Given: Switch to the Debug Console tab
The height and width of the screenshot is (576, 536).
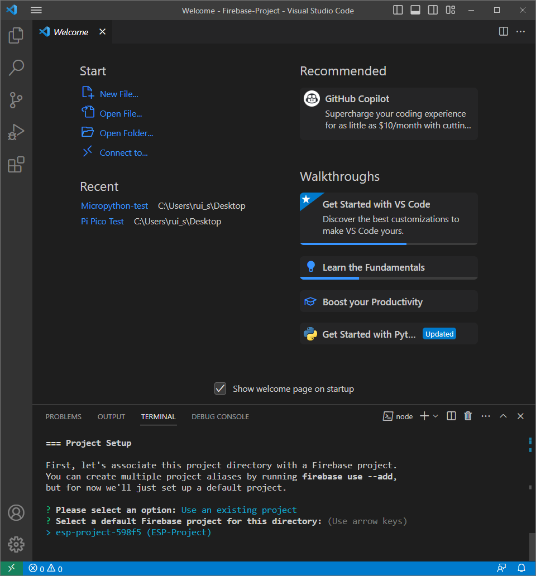Looking at the screenshot, I should pyautogui.click(x=221, y=416).
